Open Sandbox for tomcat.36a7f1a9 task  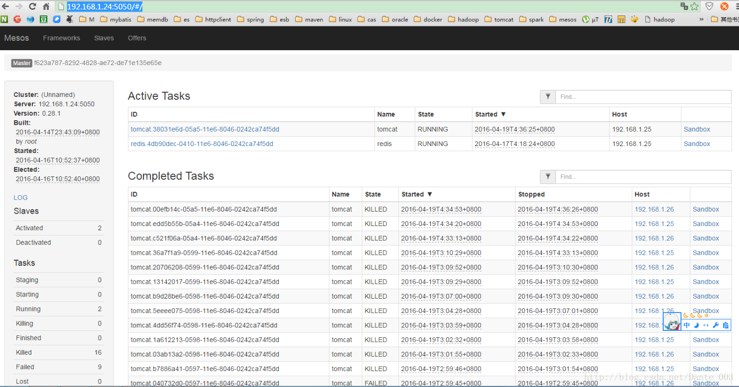(x=706, y=252)
